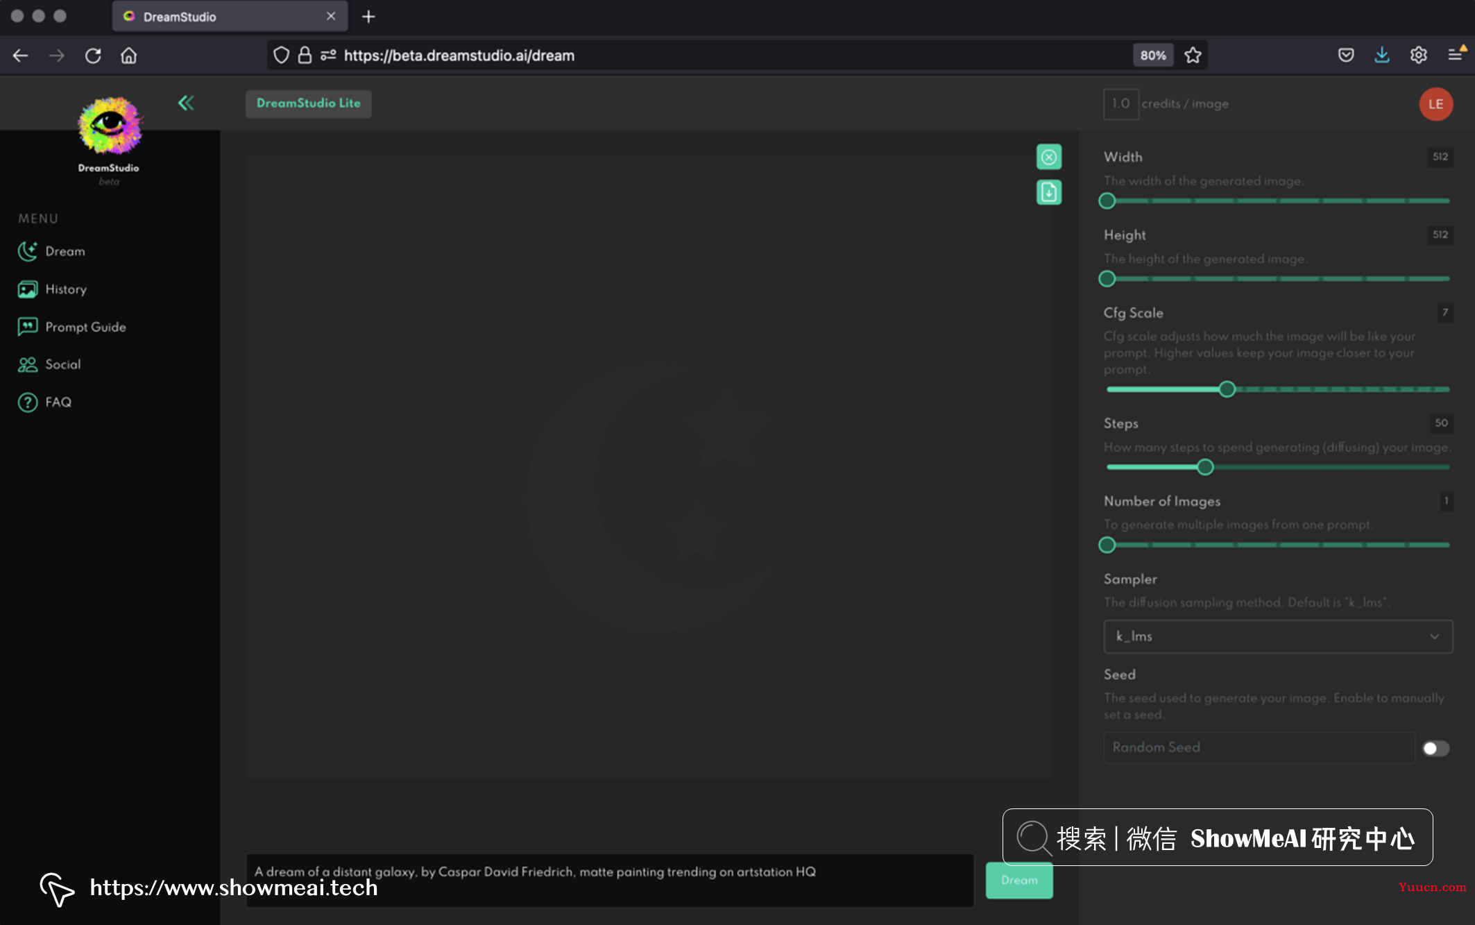
Task: Click the image preview canvas placeholder
Action: click(649, 466)
